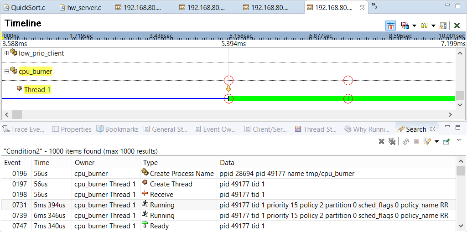Viewport: 467px width, 232px height.
Task: Open the Search view menu triangle
Action: tap(459, 140)
